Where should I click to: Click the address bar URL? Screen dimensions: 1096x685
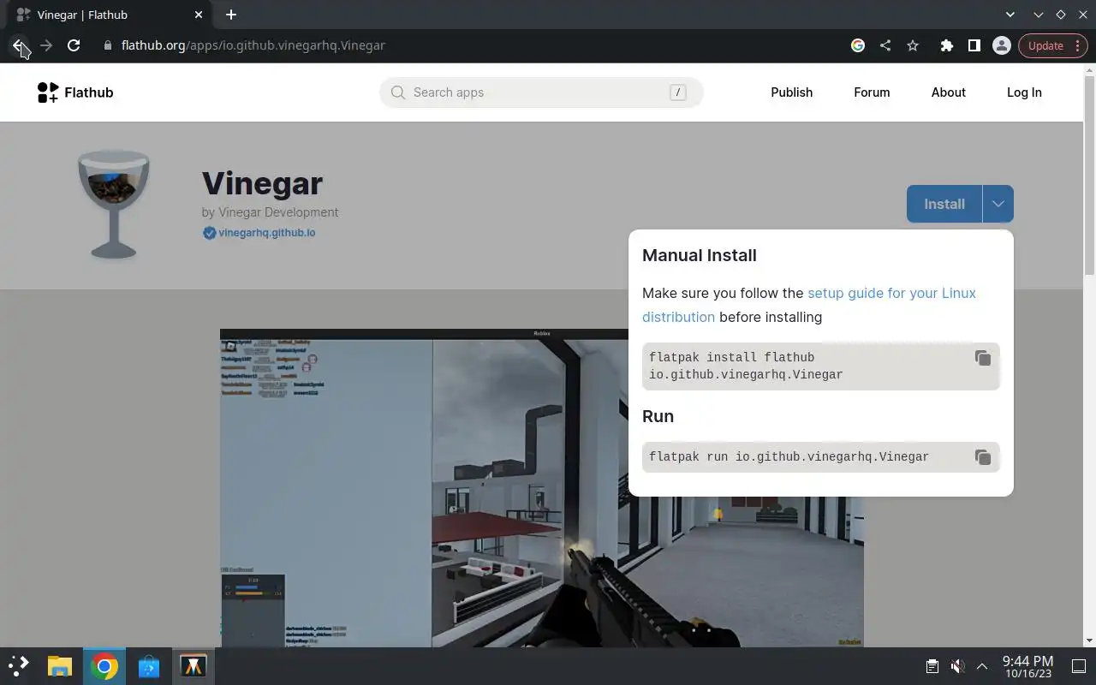coord(253,45)
